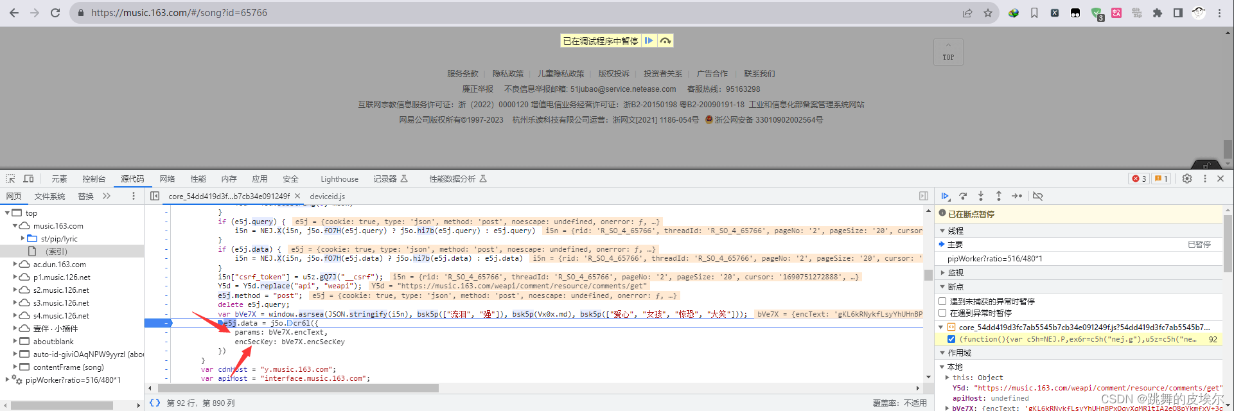Step out of the current function

click(999, 196)
